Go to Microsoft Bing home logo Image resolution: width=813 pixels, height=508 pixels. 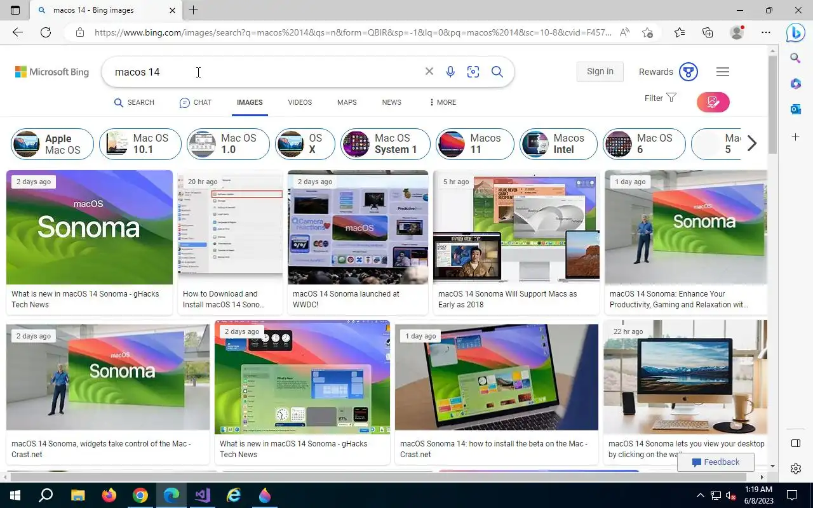tap(52, 72)
